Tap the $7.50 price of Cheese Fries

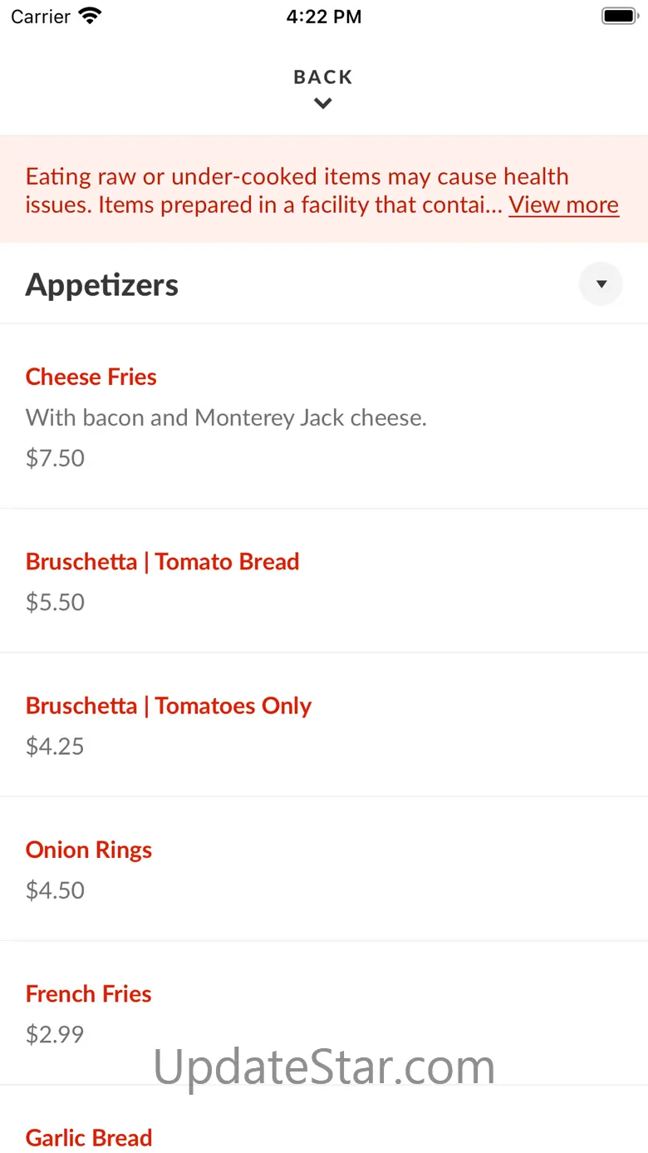(55, 458)
